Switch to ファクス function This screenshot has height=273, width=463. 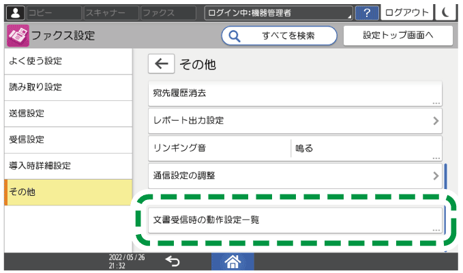(168, 13)
